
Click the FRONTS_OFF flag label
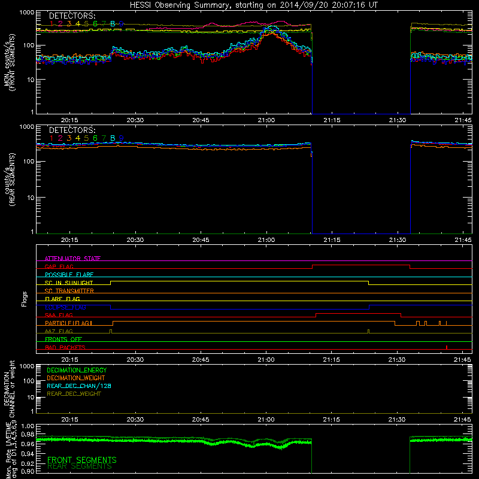point(63,339)
